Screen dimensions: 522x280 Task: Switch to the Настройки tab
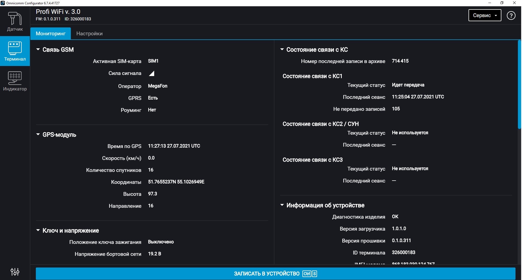pos(89,33)
